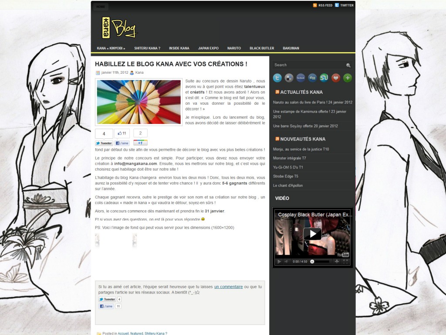Click the top Tweeter button under image
Screen dimensions: 446x335
[104, 143]
